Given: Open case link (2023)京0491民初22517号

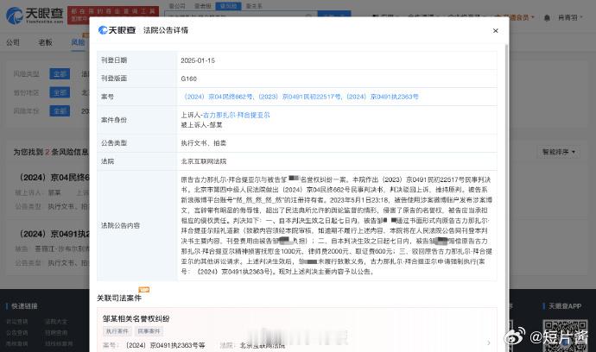Looking at the screenshot, I should coord(300,97).
